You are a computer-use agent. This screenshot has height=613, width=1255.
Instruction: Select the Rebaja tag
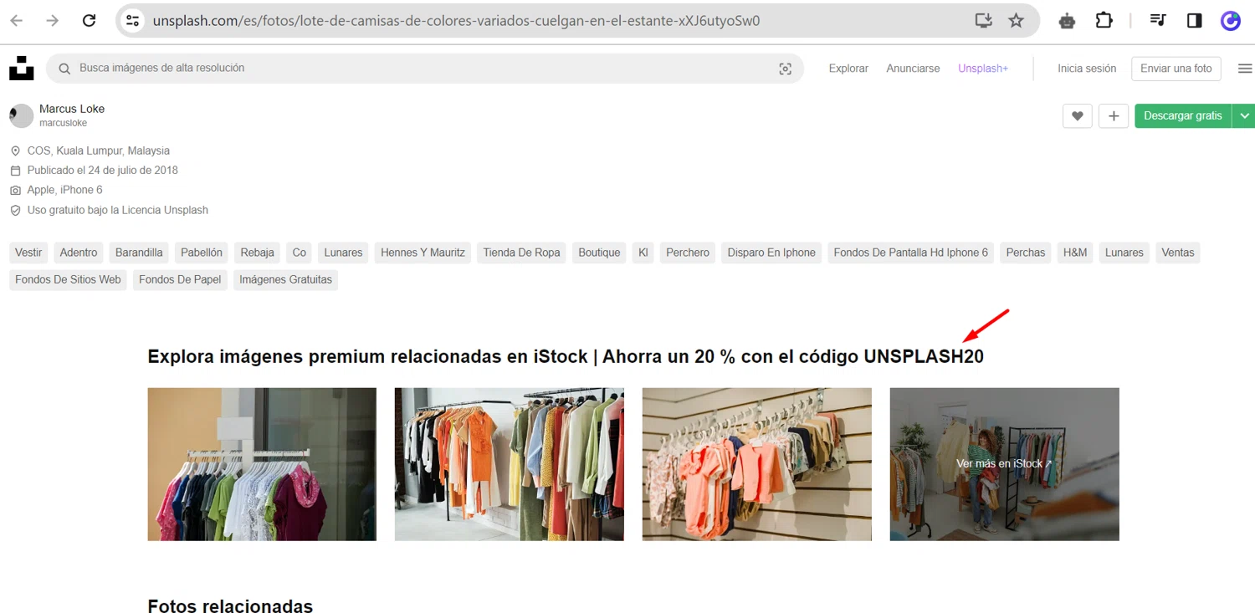click(x=258, y=253)
